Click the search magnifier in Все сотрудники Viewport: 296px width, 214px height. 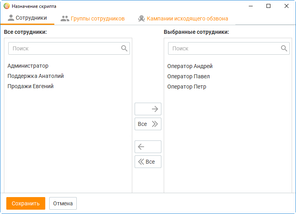coord(124,48)
